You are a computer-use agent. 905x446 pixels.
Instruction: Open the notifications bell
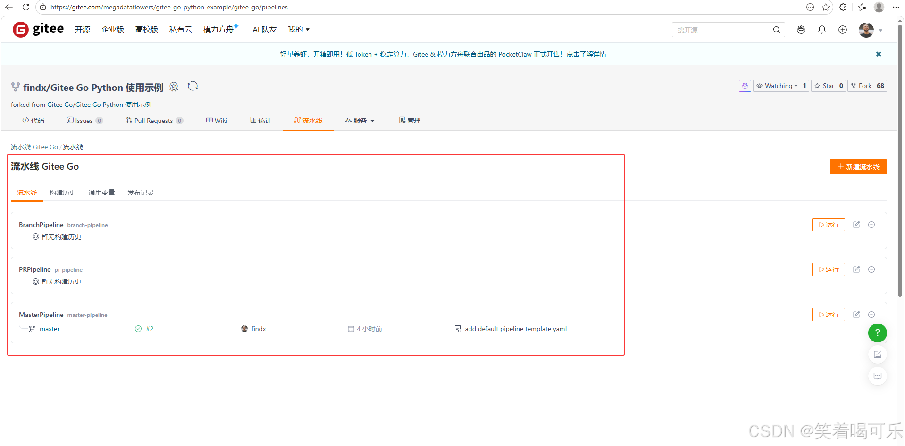[x=822, y=30]
